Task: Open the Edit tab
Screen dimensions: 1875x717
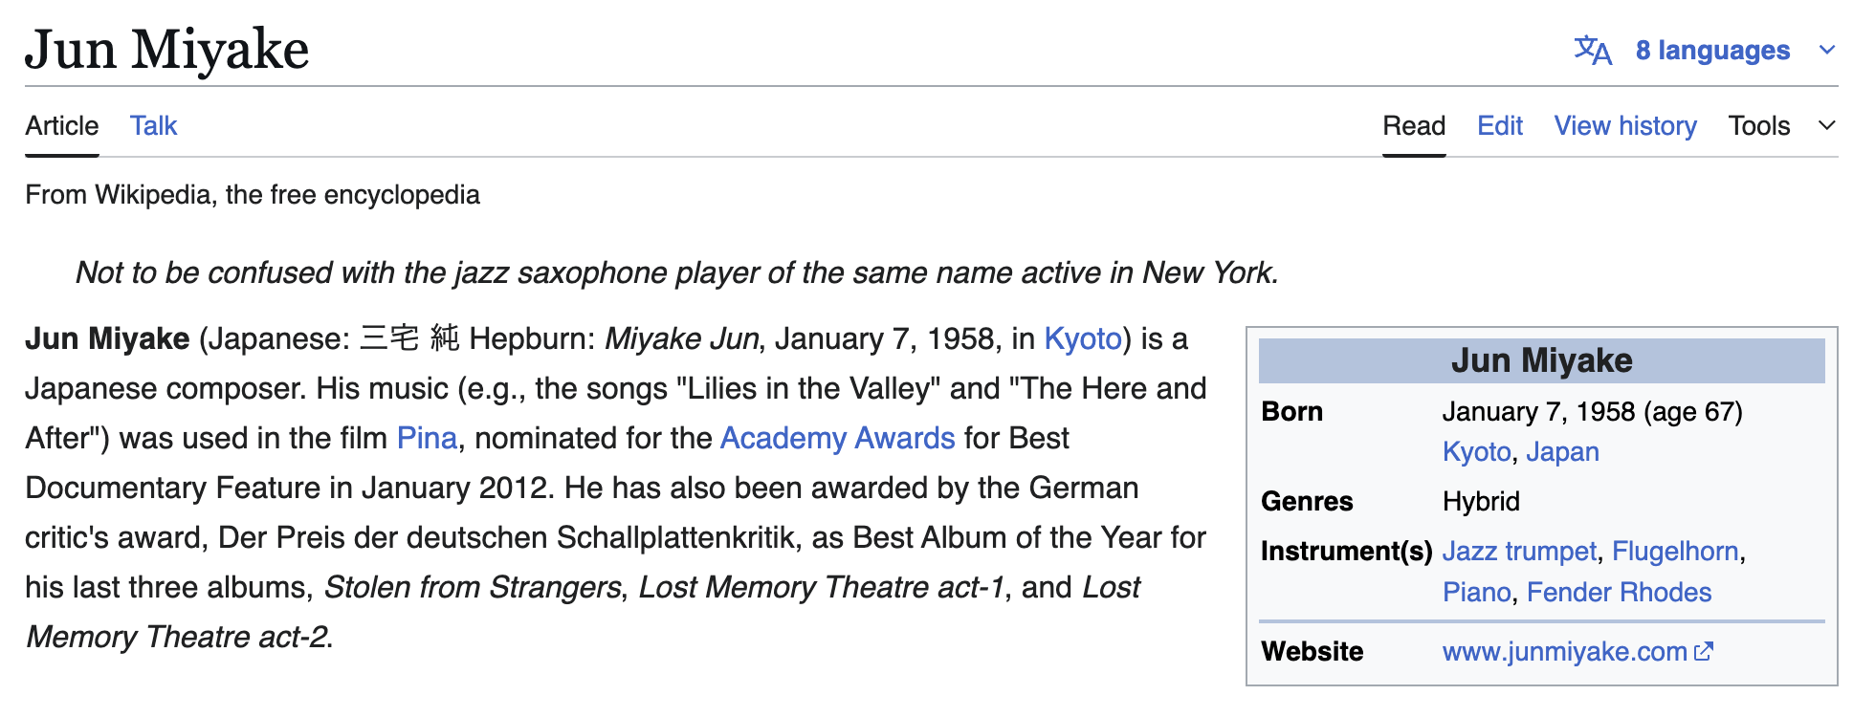Action: pos(1499,125)
